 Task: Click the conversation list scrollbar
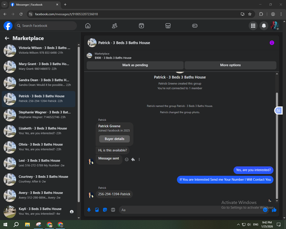tap(78, 124)
